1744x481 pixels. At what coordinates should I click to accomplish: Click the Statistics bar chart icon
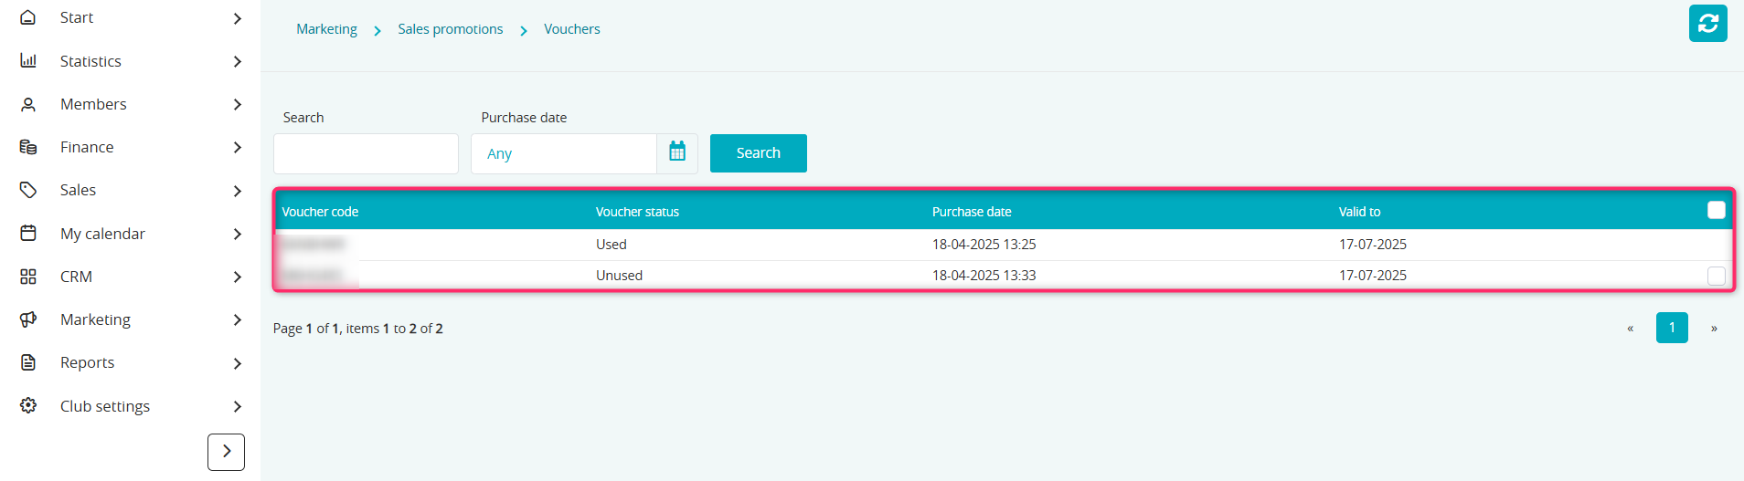28,61
